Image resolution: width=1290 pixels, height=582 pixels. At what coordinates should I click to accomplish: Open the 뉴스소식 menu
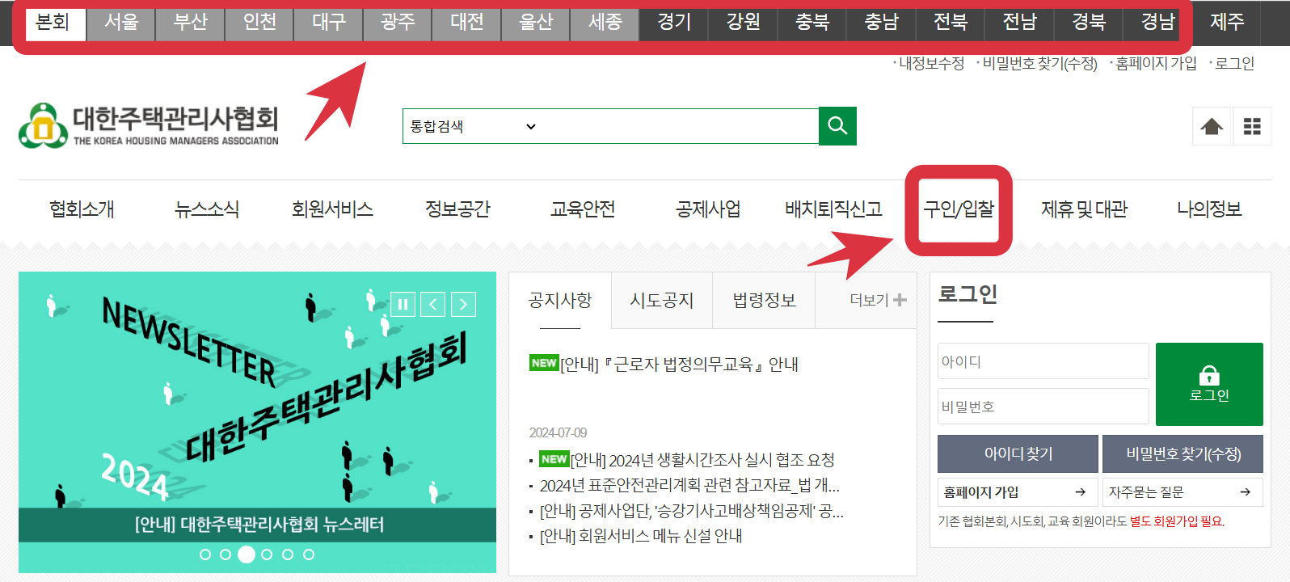click(x=207, y=209)
